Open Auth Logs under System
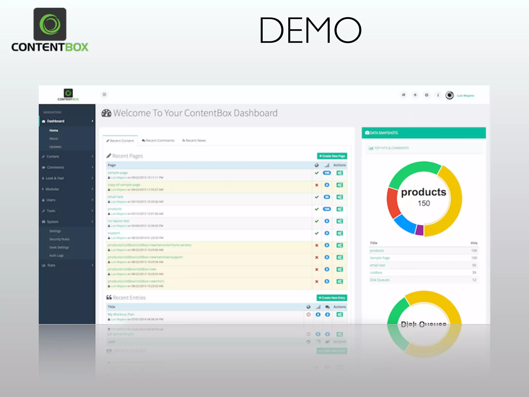Viewport: 529px width, 397px height. point(56,256)
